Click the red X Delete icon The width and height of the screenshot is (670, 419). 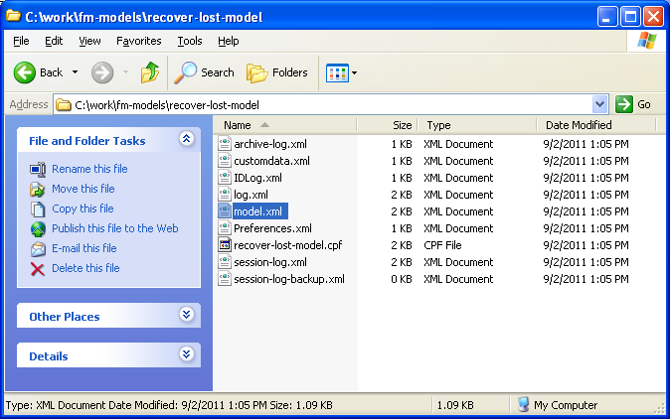[38, 269]
